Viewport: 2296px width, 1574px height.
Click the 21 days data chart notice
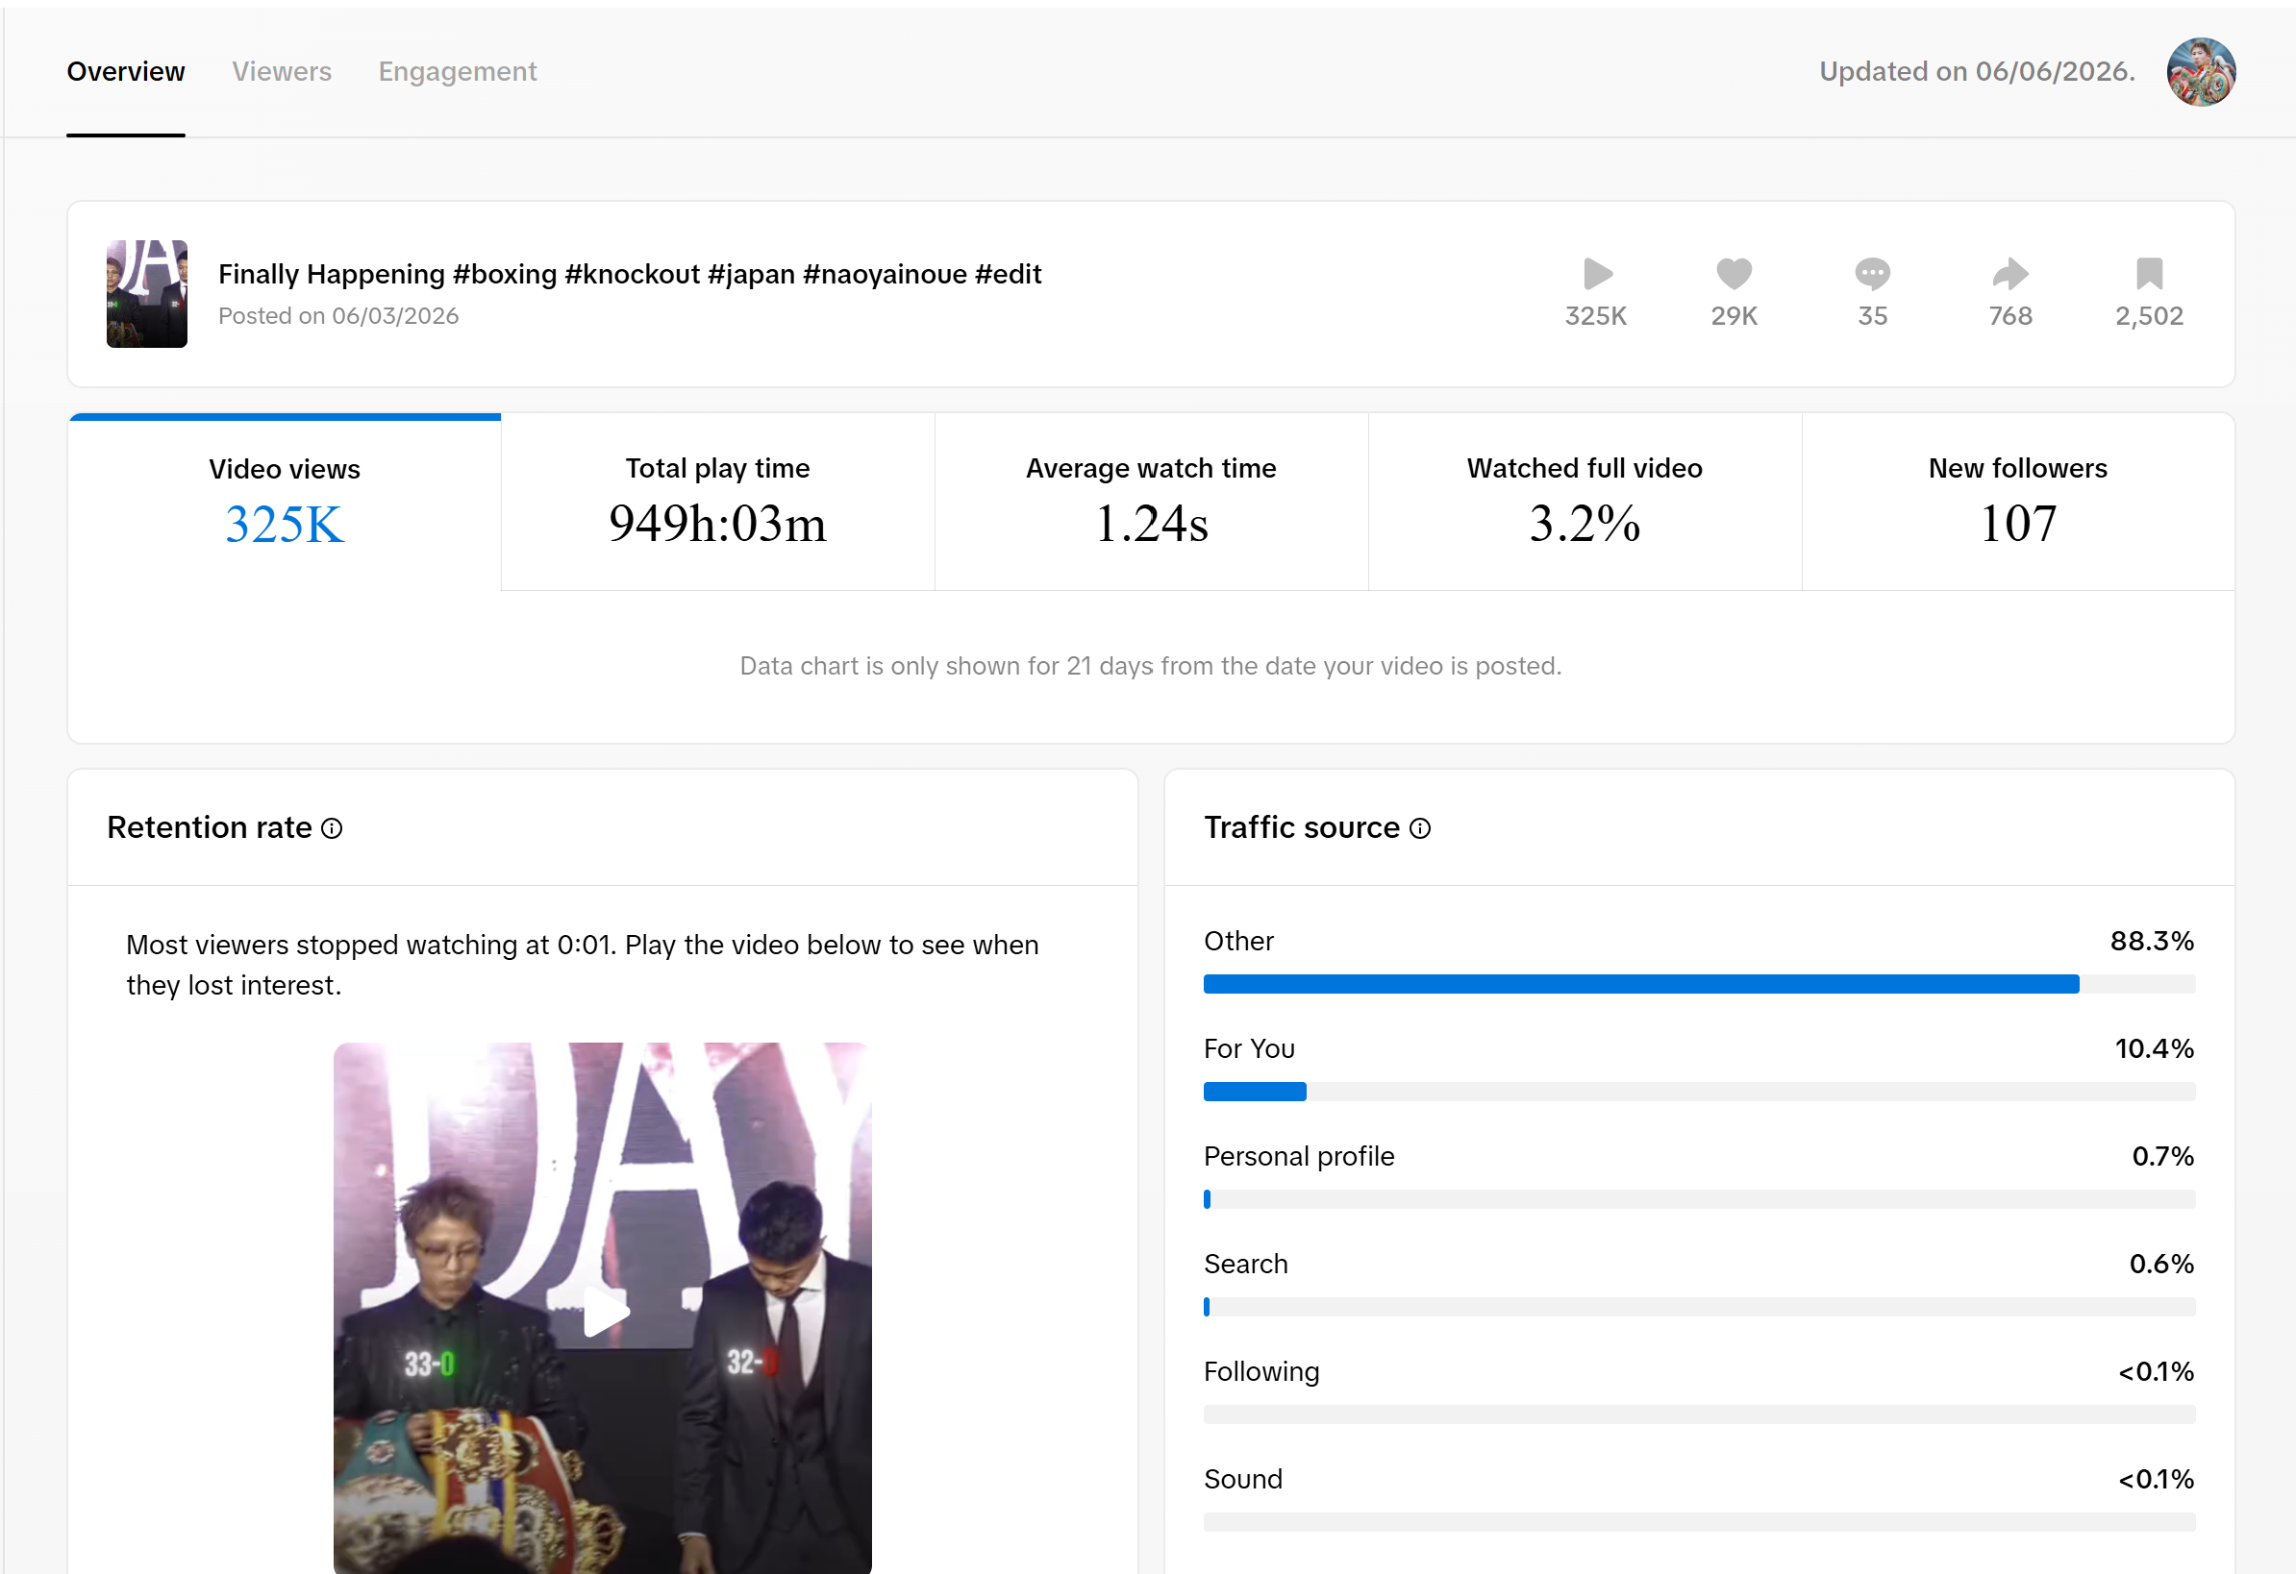pos(1151,667)
